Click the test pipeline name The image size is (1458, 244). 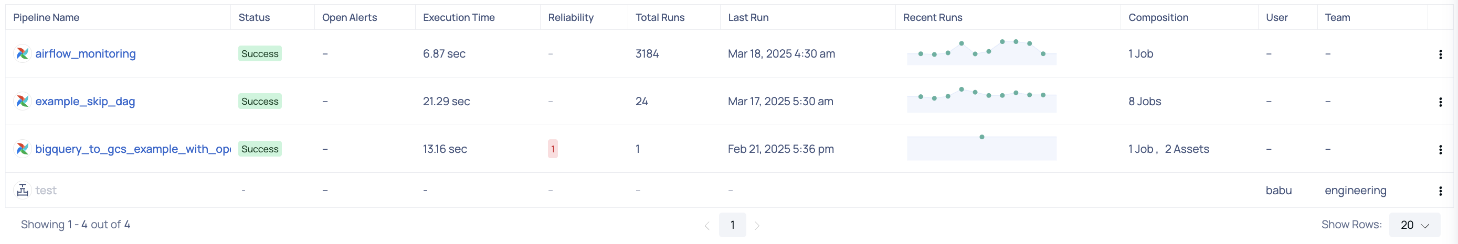pos(46,191)
